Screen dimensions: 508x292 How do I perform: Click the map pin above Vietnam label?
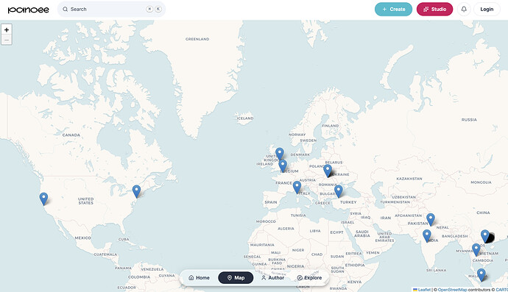tap(476, 250)
